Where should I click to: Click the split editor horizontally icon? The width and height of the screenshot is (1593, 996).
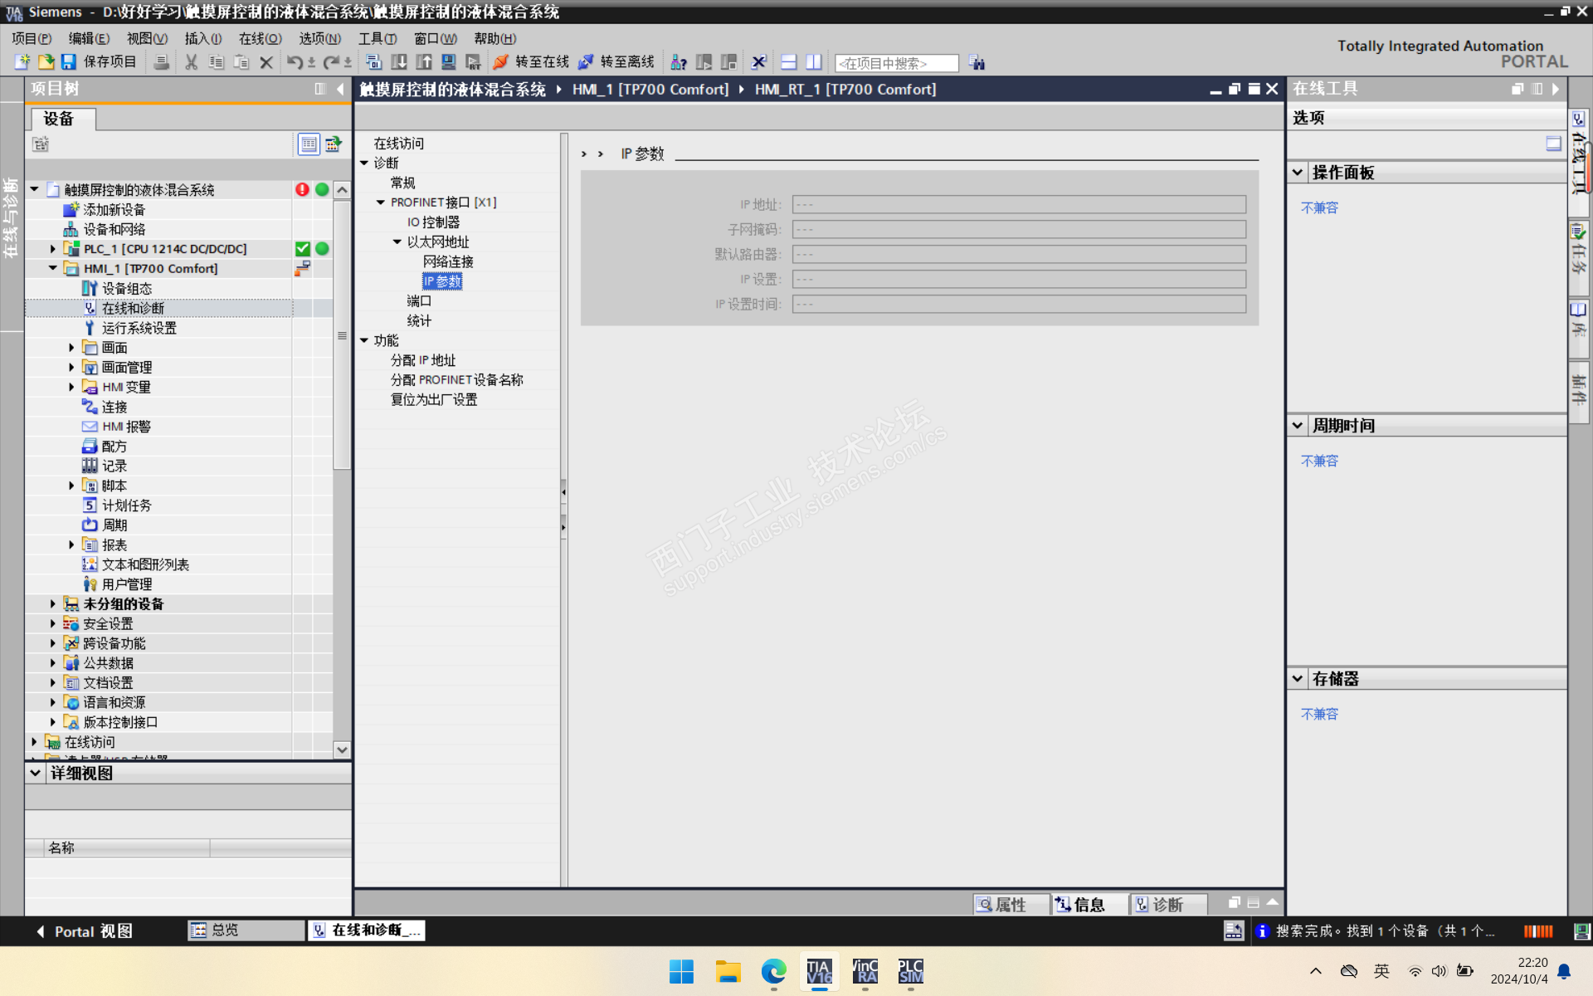click(x=789, y=62)
